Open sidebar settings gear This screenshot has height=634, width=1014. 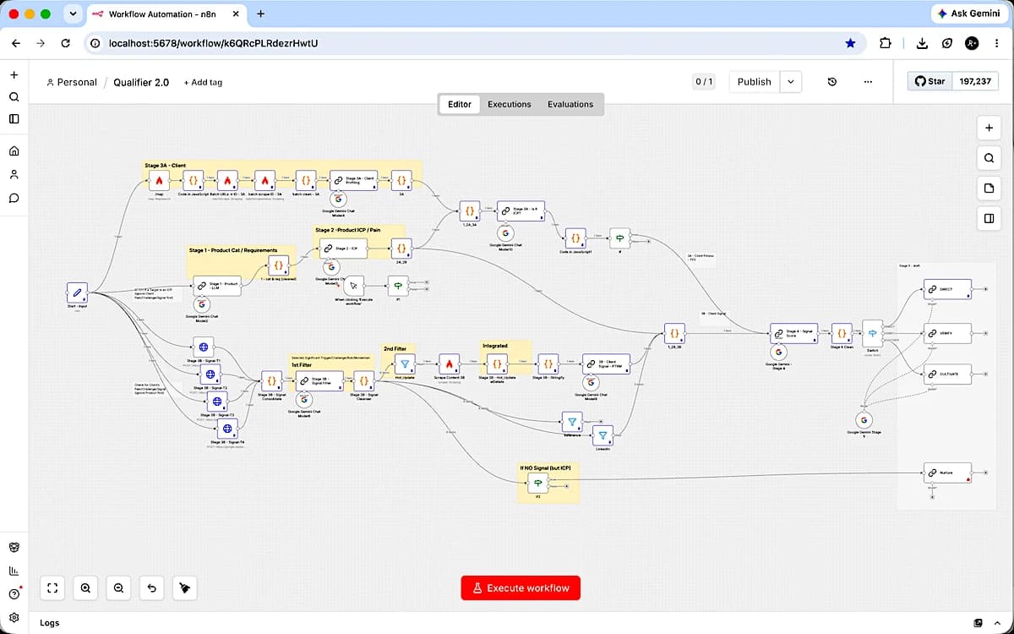click(x=14, y=617)
